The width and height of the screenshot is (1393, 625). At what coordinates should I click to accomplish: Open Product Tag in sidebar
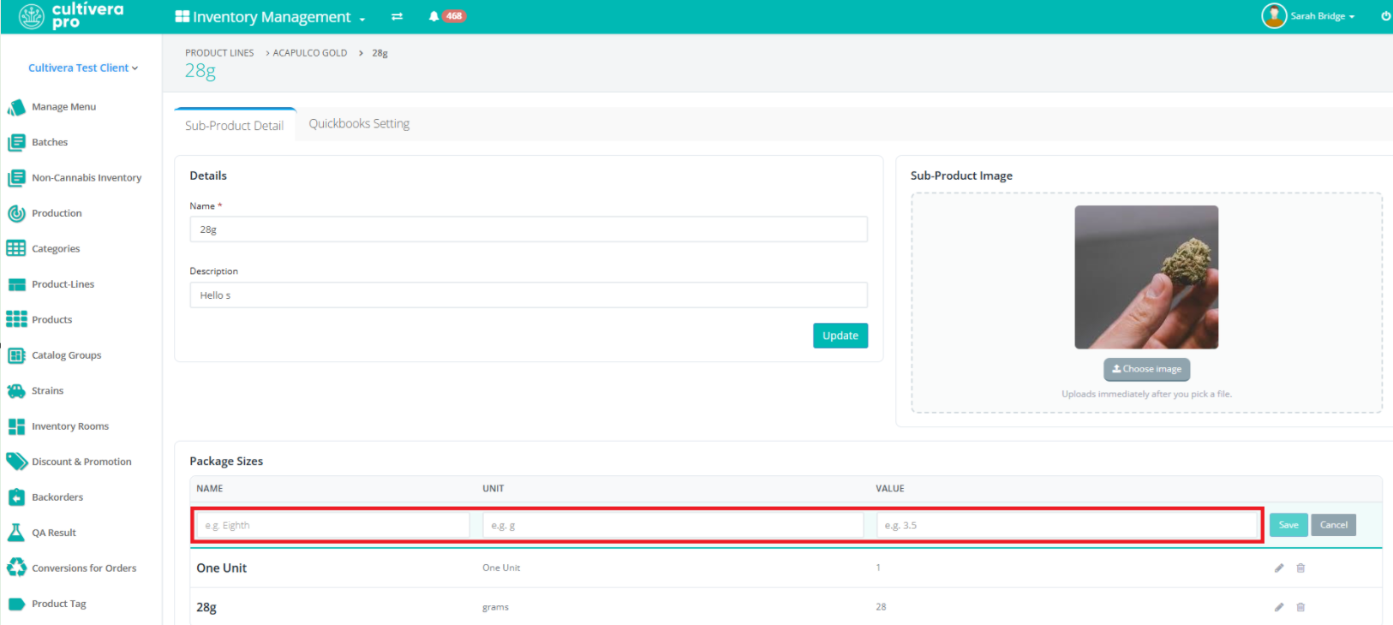(x=59, y=604)
